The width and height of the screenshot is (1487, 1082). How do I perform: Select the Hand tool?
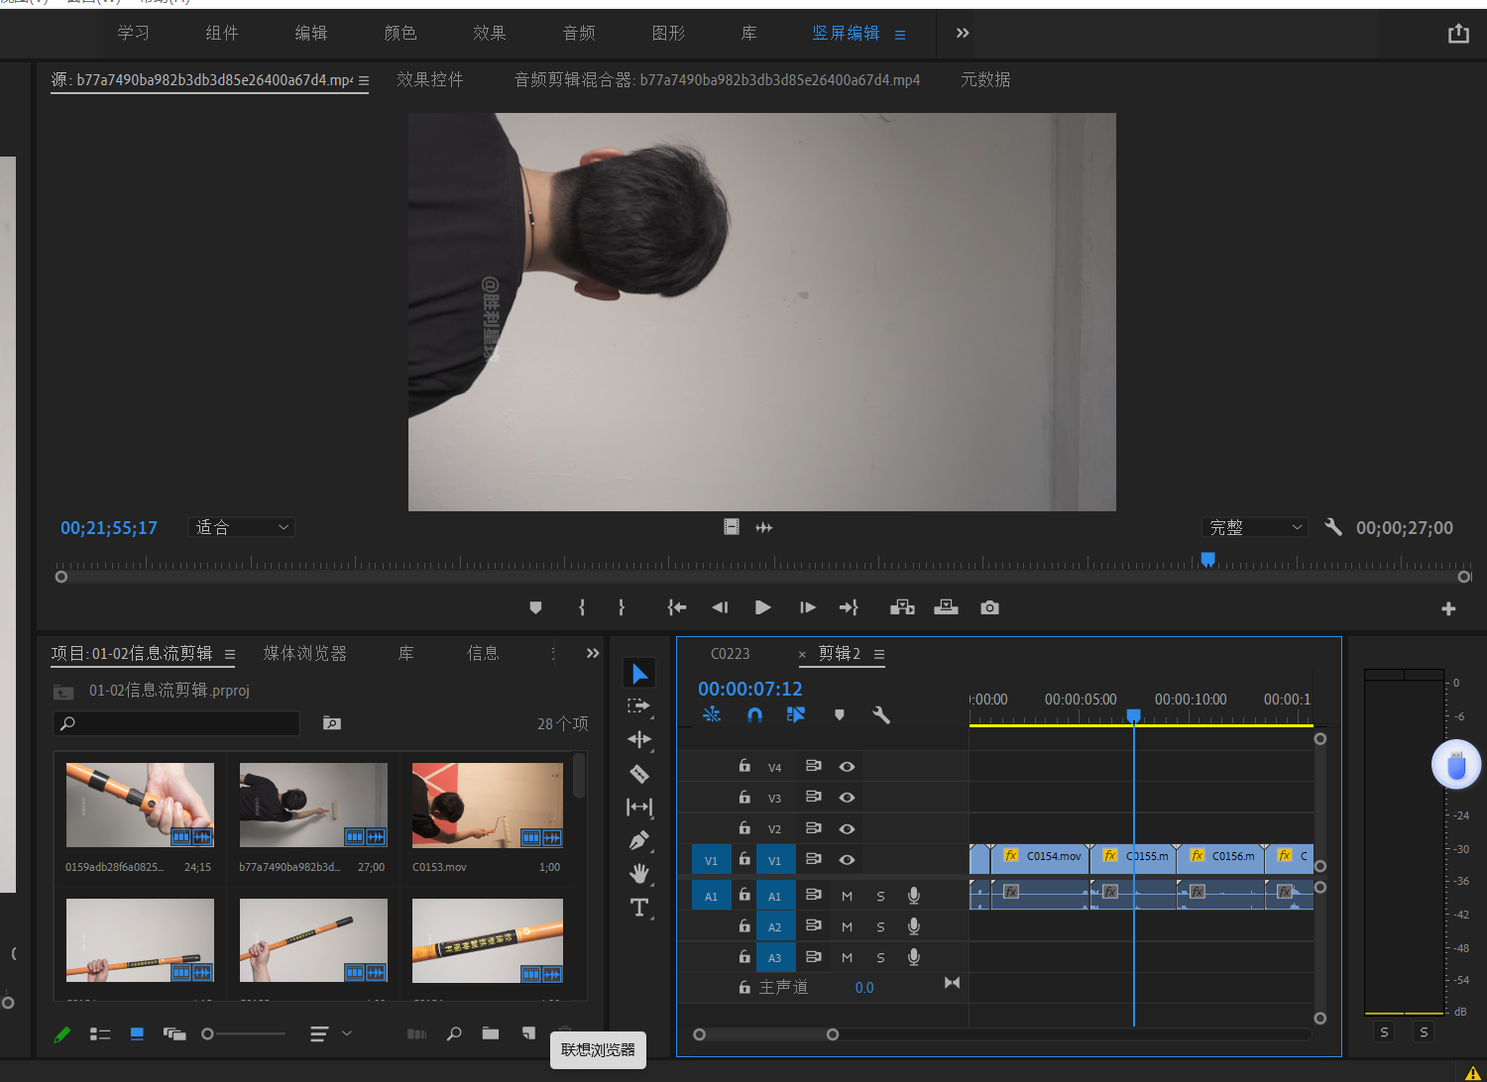(x=639, y=874)
